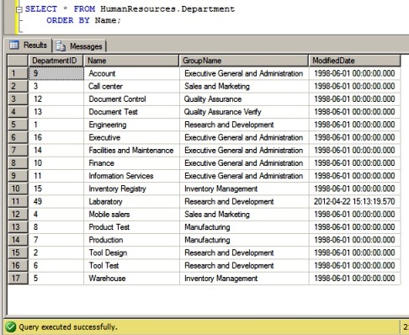Select the GroupName column header

[244, 61]
